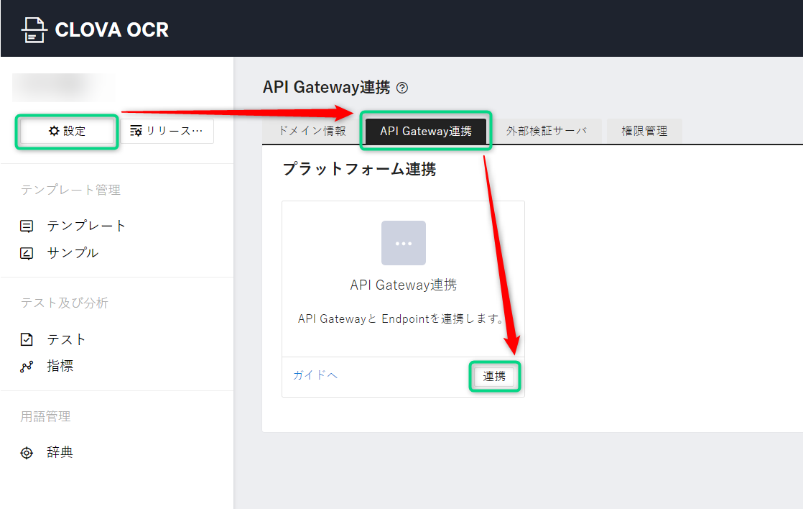Click the CLOVA OCR scanner logo icon
The image size is (803, 509).
pos(33,29)
